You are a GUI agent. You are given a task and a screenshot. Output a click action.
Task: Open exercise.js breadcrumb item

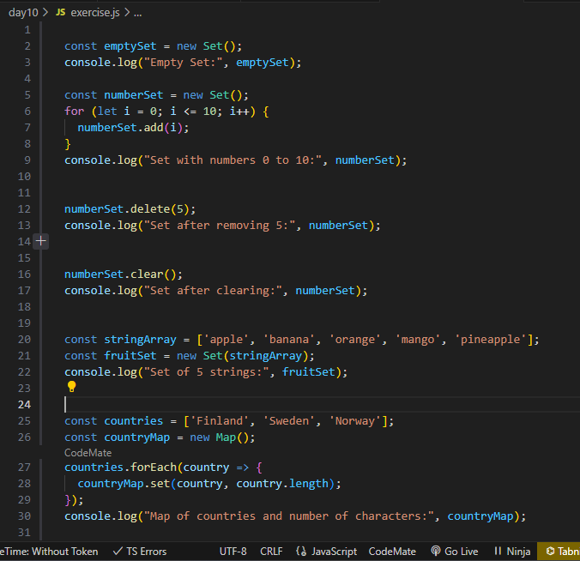(x=95, y=13)
